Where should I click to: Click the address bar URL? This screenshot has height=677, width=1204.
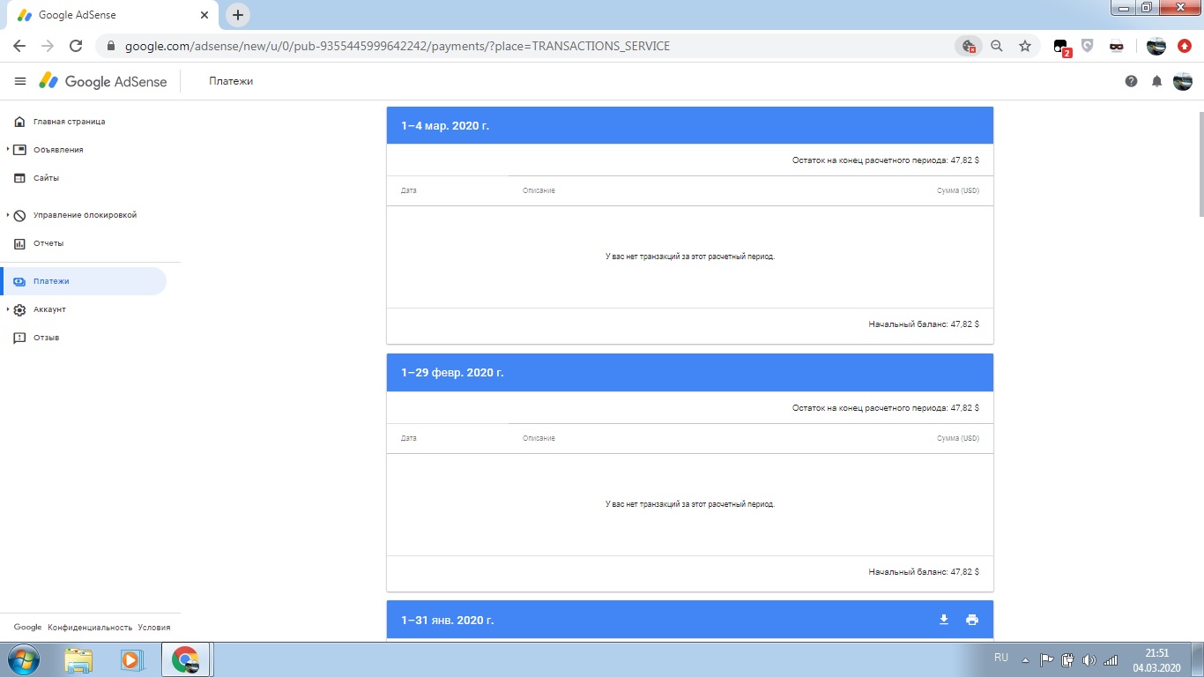click(398, 46)
